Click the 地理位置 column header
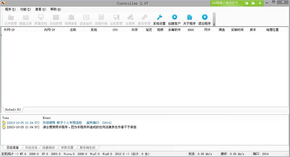Screen dimensions: 290x157 click(272, 30)
